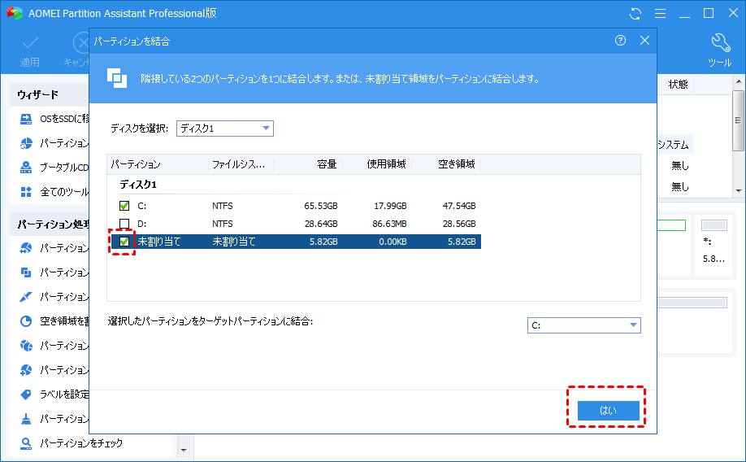The height and width of the screenshot is (462, 746).
Task: Click the refresh icon in title bar
Action: point(635,13)
